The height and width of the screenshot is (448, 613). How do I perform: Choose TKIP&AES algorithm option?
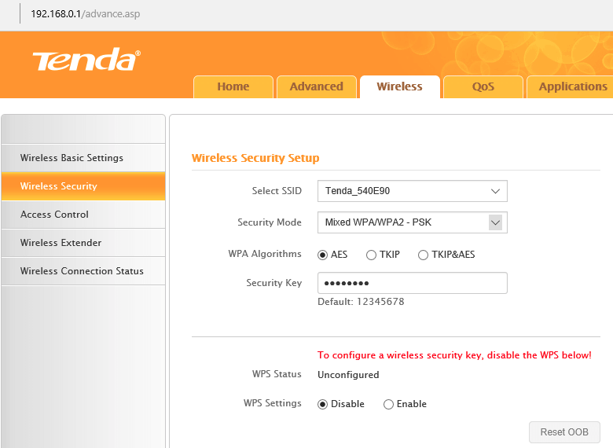[423, 255]
